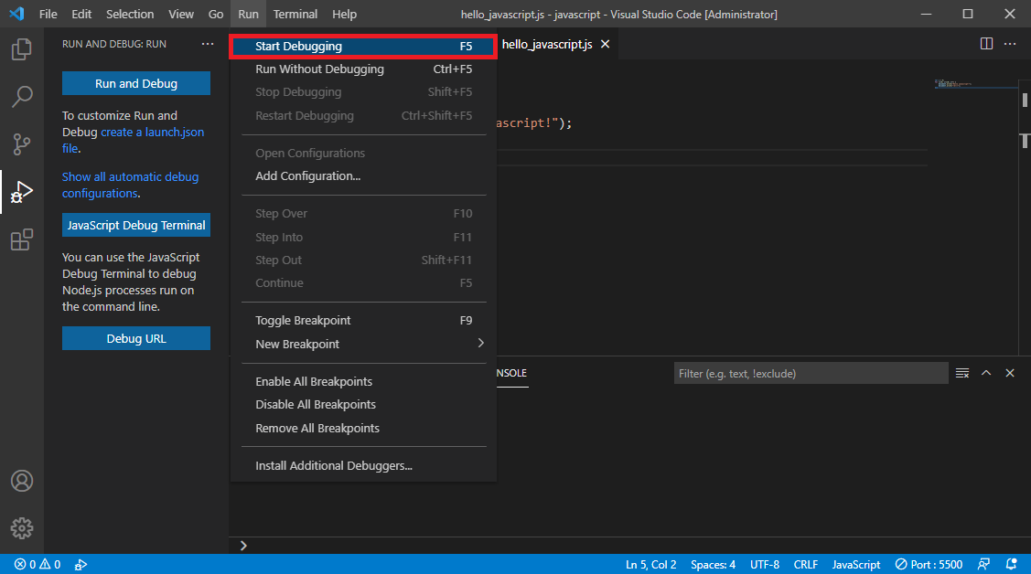
Task: Choose Start Debugging from Run menu
Action: point(363,46)
